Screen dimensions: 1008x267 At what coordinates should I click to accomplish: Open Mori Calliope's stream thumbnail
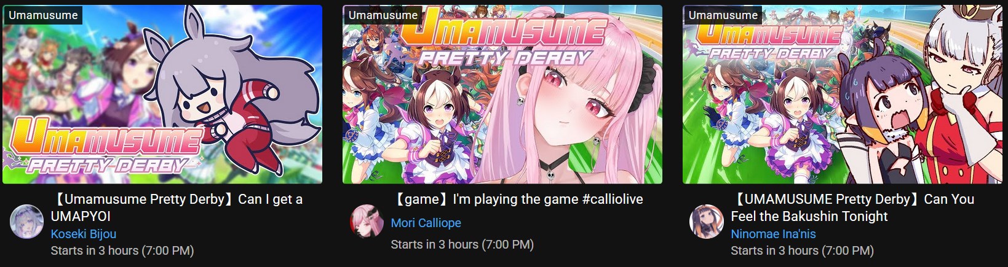click(x=502, y=94)
